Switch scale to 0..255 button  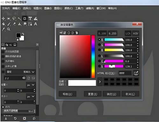[x=113, y=33]
